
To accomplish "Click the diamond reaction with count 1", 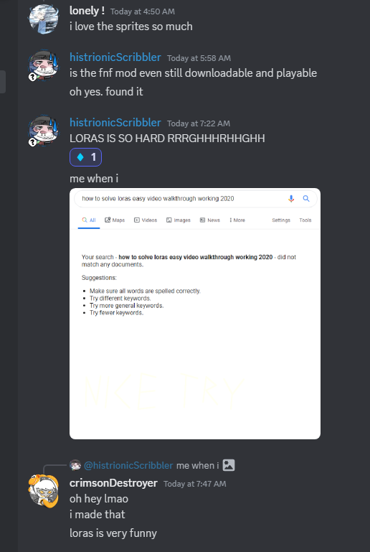I will pos(85,157).
